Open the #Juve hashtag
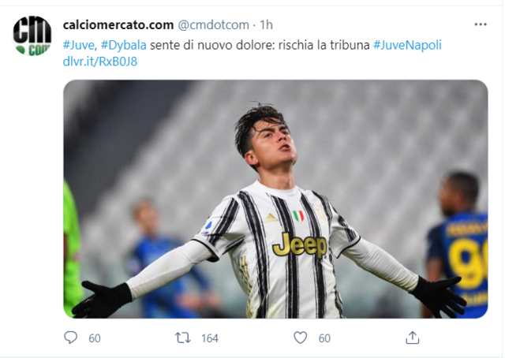Image resolution: width=505 pixels, height=358 pixels. tap(79, 45)
